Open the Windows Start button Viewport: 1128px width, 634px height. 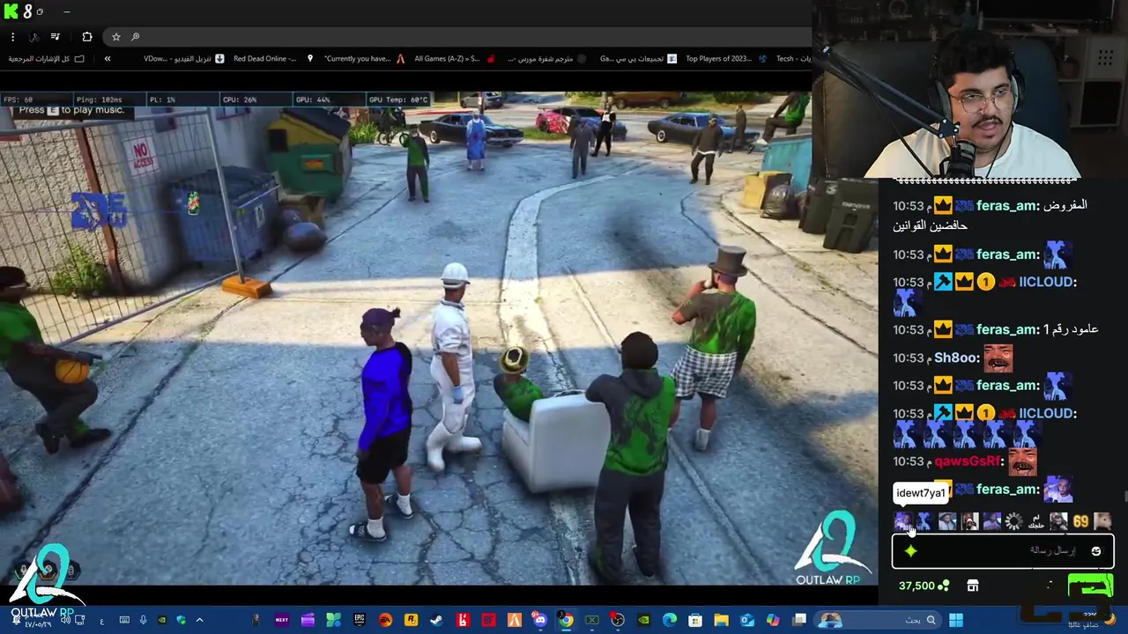click(x=956, y=620)
